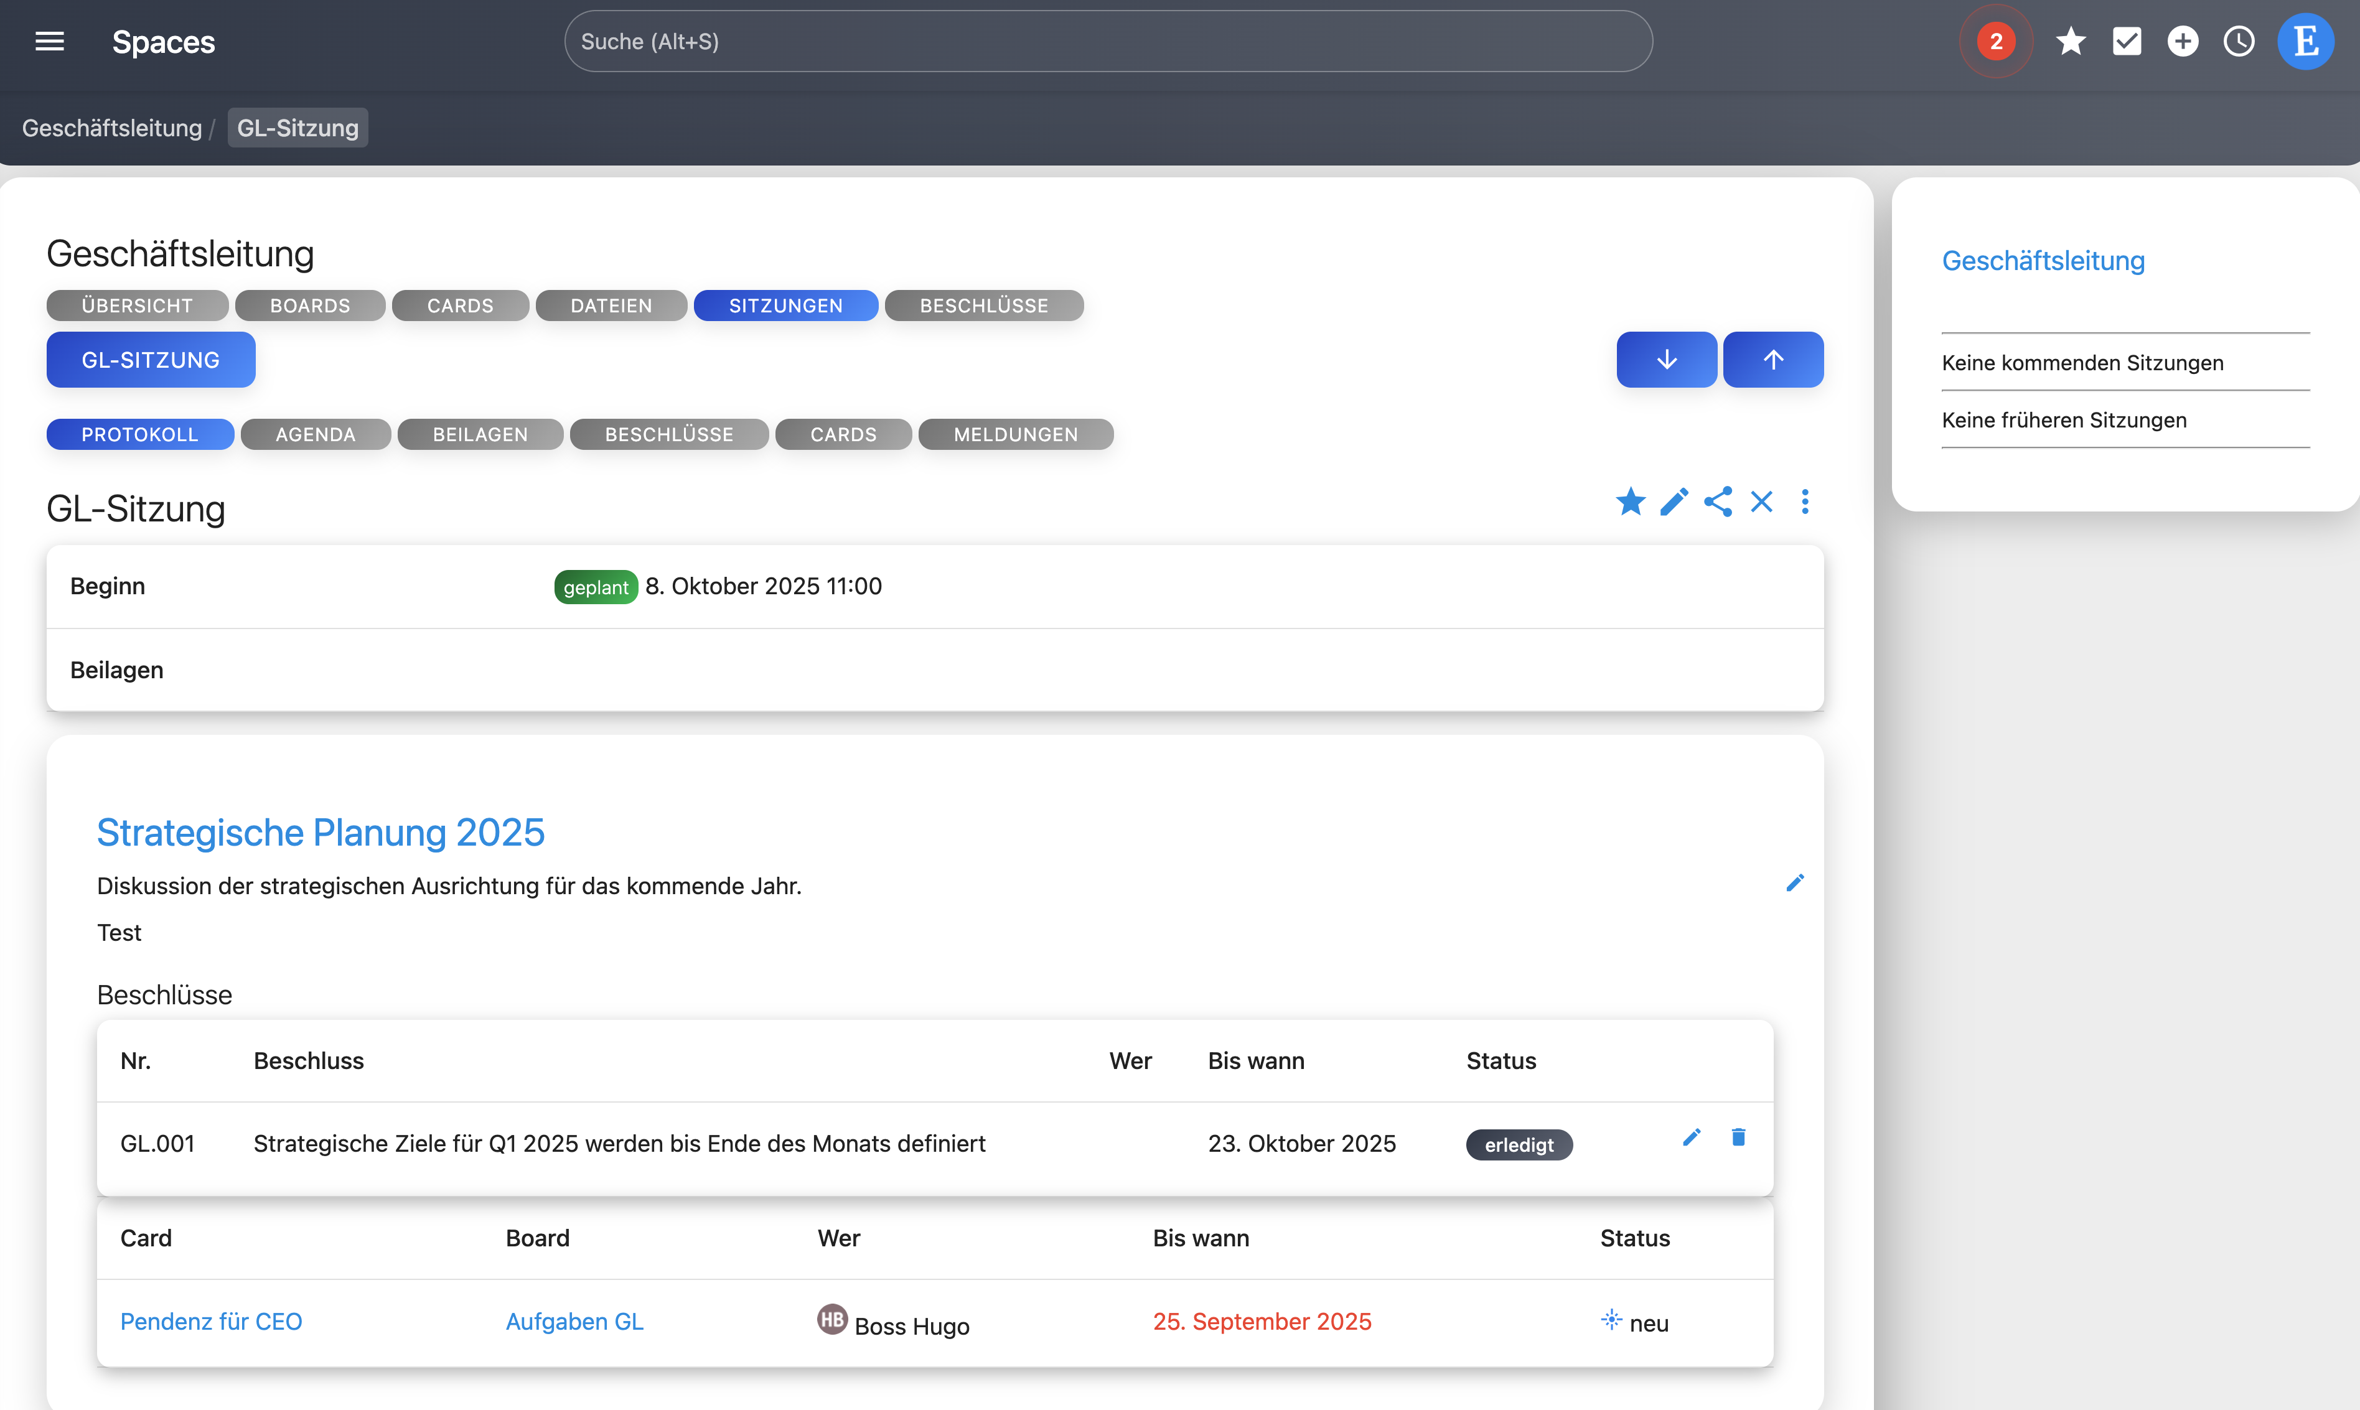Close GL-Sitzung with the X icon

point(1761,502)
